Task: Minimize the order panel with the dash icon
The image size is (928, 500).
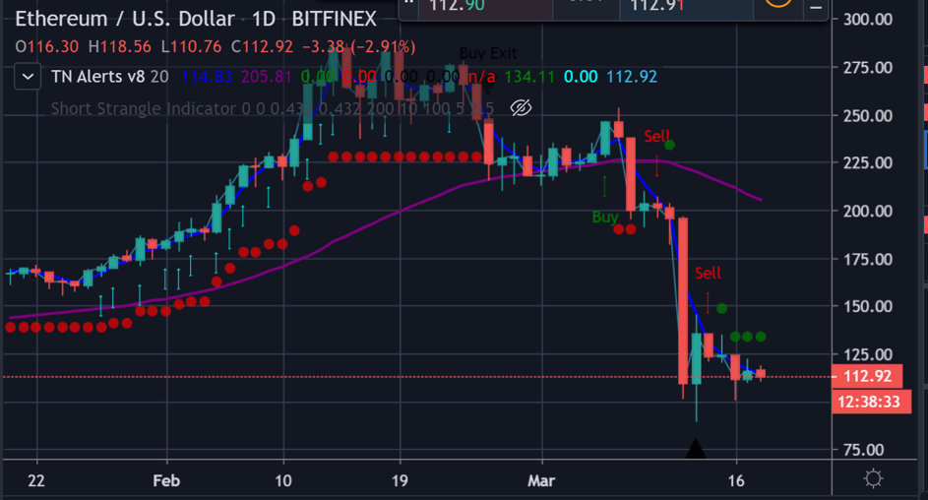Action: pyautogui.click(x=814, y=6)
